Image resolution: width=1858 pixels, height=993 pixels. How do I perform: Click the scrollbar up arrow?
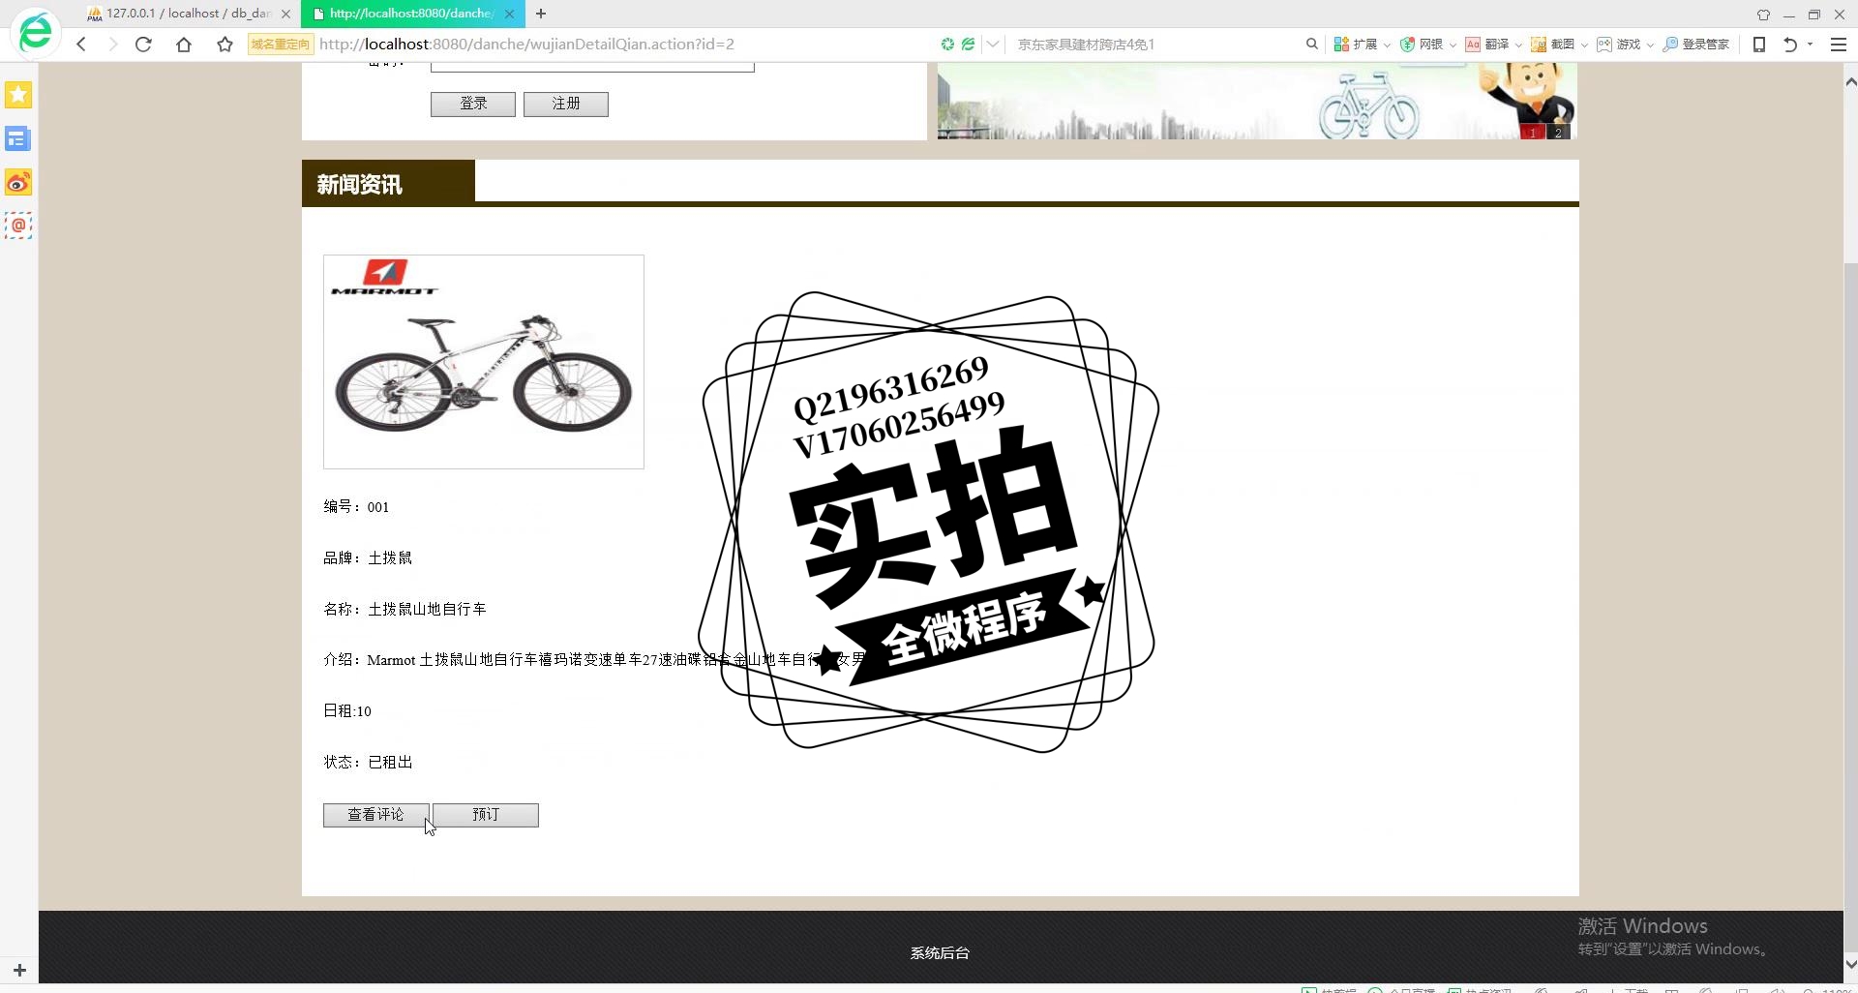point(1850,82)
